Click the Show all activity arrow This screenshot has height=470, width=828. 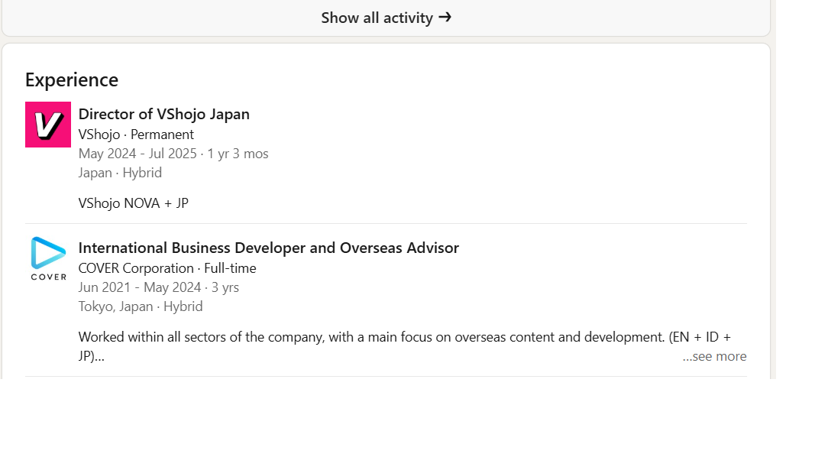click(445, 17)
